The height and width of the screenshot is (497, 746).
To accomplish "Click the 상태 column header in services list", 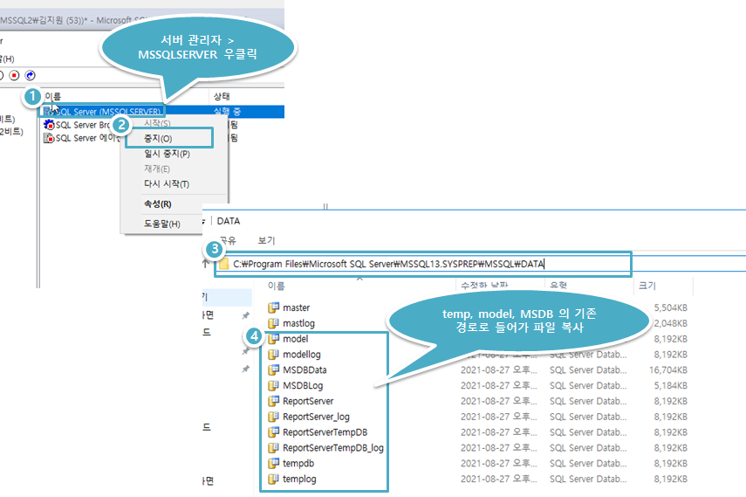I will click(x=222, y=96).
